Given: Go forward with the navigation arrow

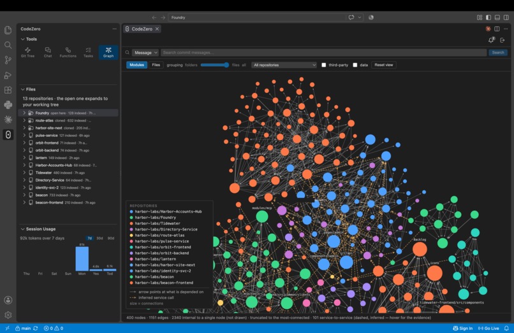Looking at the screenshot, I should coord(163,17).
